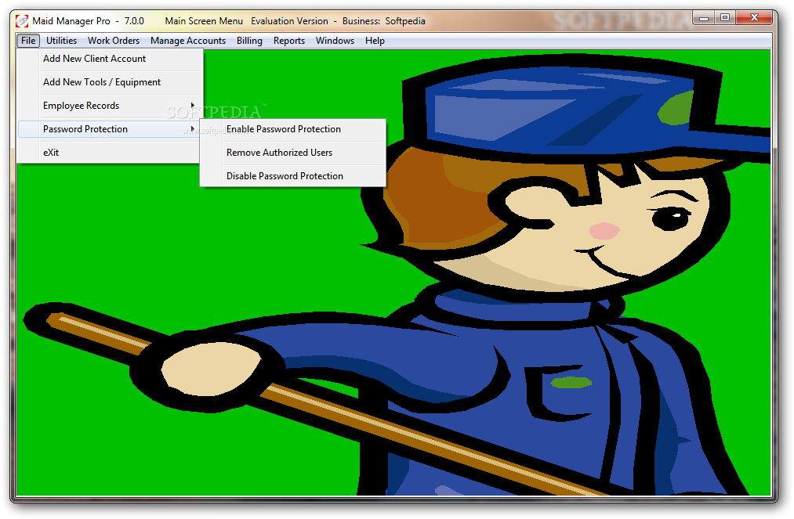
Task: Open the Windows menu
Action: click(x=335, y=41)
